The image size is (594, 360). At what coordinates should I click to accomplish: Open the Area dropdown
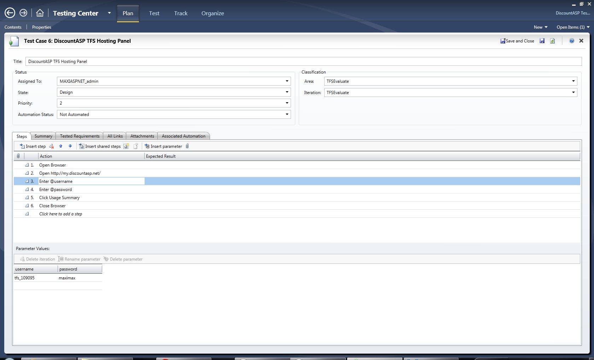coord(450,81)
